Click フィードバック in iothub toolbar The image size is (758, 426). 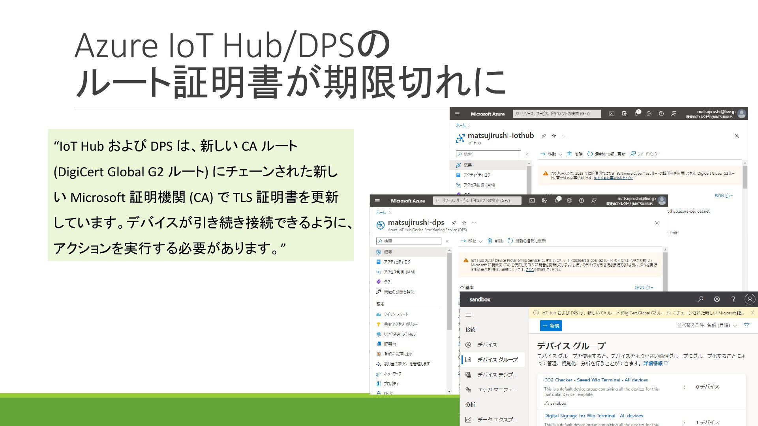tap(644, 154)
